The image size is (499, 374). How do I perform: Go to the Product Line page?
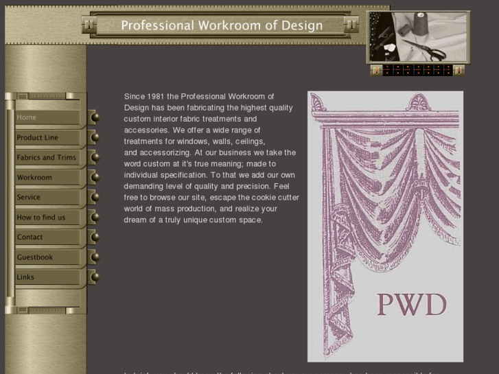tap(48, 137)
